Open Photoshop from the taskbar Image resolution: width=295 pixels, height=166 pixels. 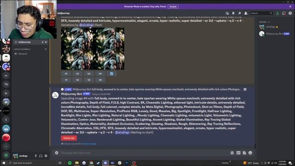point(127,163)
